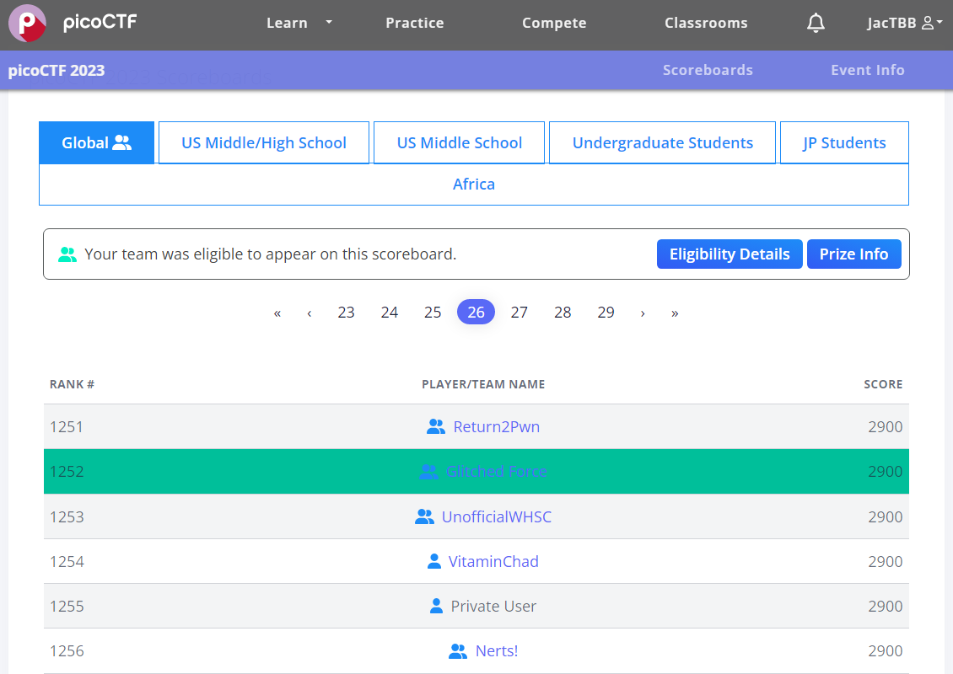
Task: Click the picoCTF logo icon
Action: pos(27,23)
